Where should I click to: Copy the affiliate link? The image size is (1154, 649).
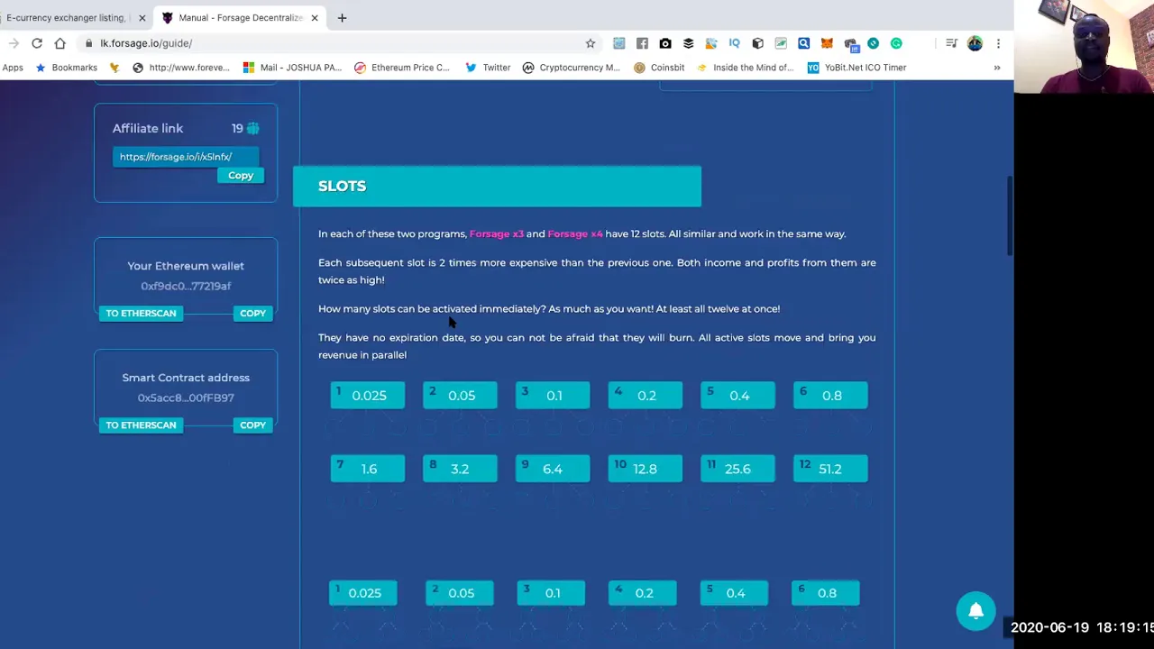pyautogui.click(x=241, y=176)
